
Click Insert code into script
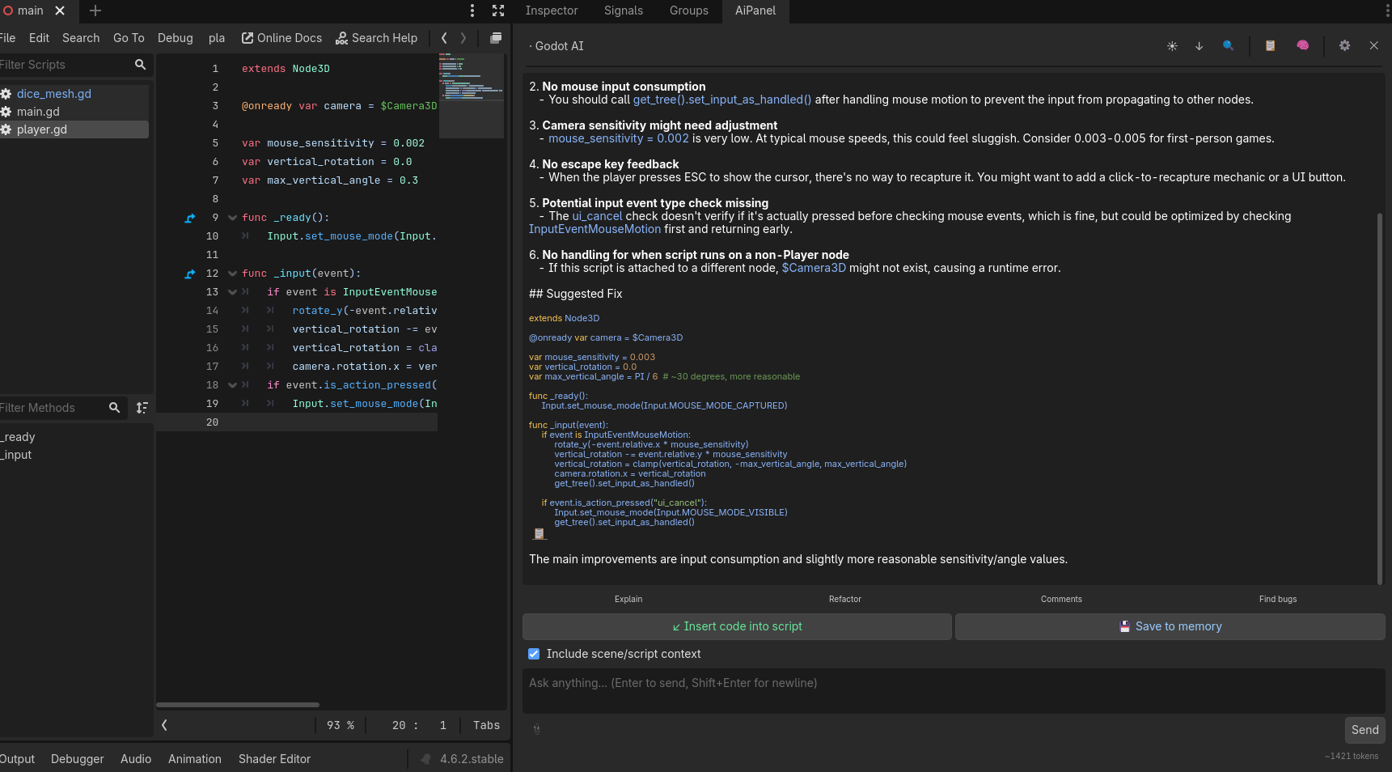click(736, 626)
